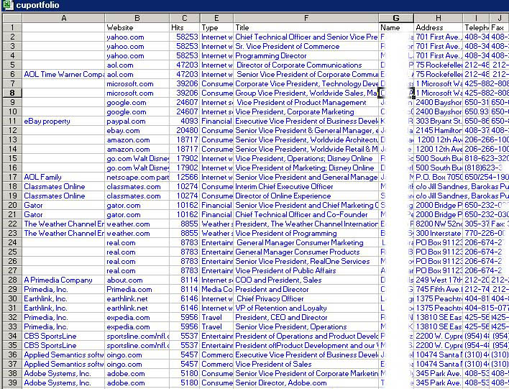This screenshot has height=389, width=509.
Task: Click Sr. Vice President of Commerce cell
Action: pyautogui.click(x=306, y=47)
